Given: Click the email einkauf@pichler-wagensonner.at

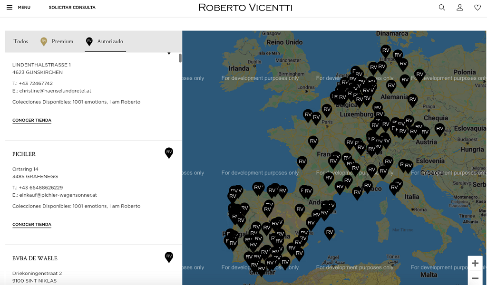Looking at the screenshot, I should click(x=55, y=195).
